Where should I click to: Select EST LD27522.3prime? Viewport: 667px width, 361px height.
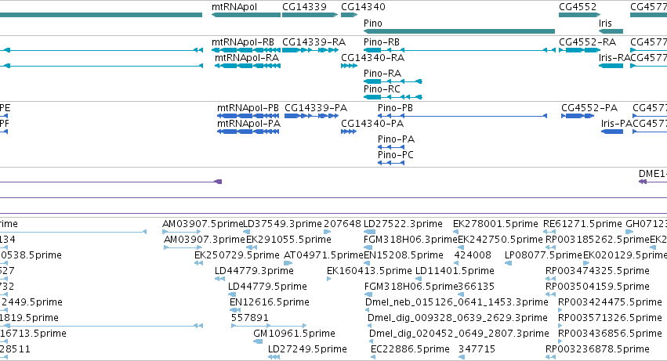(x=404, y=224)
